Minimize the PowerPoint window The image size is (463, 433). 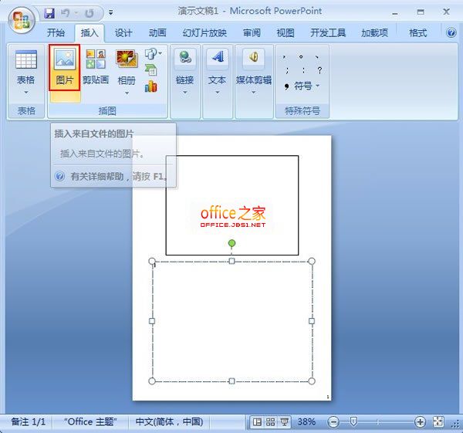tap(395, 12)
